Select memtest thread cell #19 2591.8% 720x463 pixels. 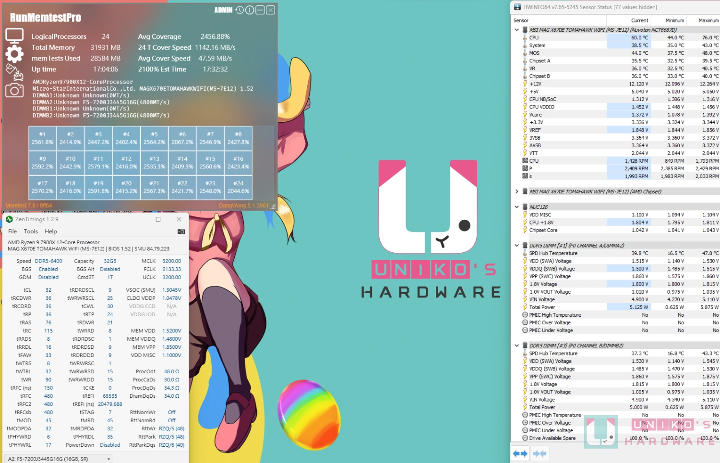click(98, 187)
